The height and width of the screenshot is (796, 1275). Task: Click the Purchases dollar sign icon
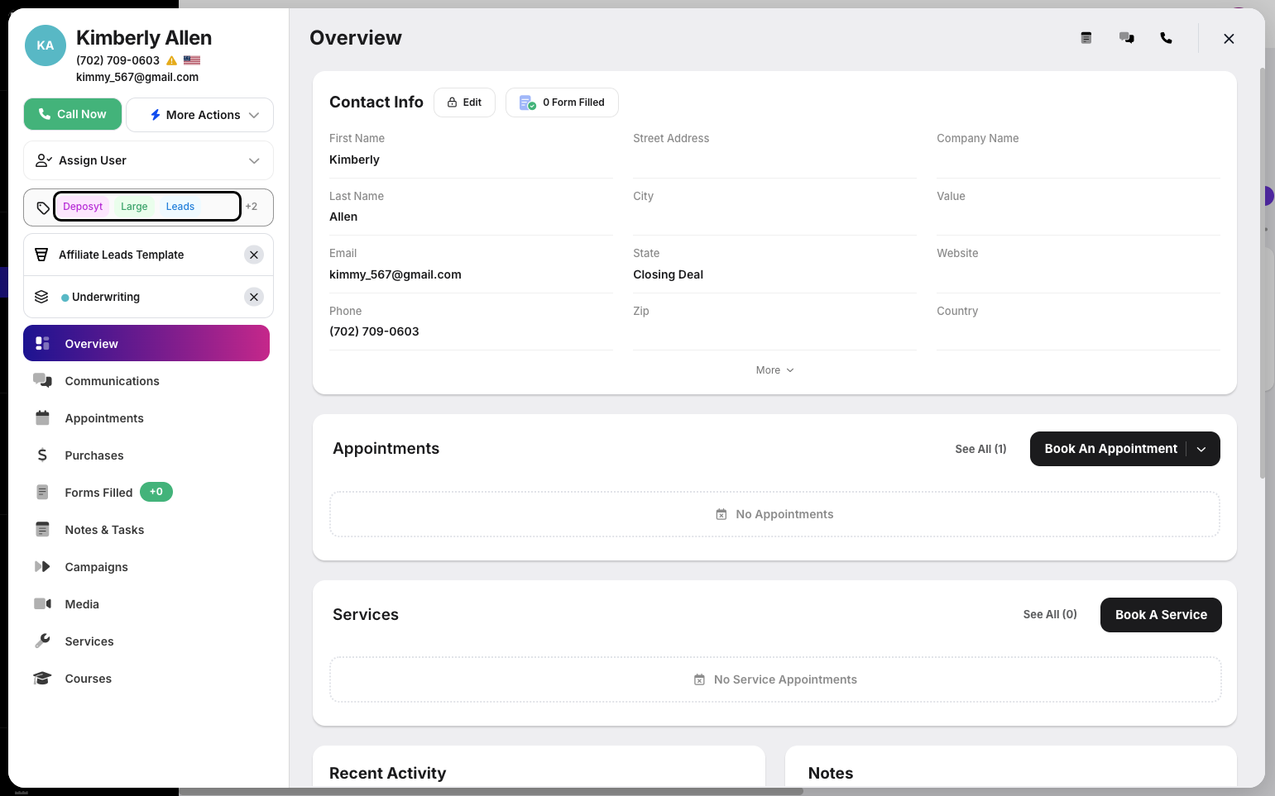(x=42, y=455)
